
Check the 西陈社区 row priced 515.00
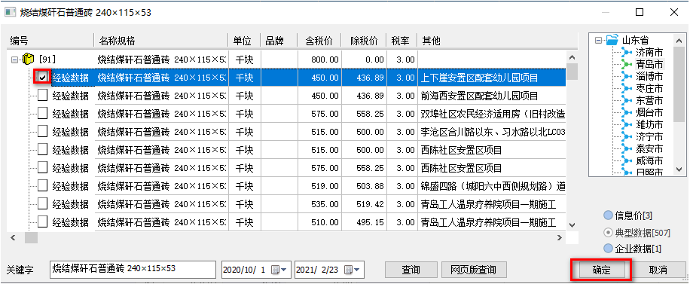43,150
